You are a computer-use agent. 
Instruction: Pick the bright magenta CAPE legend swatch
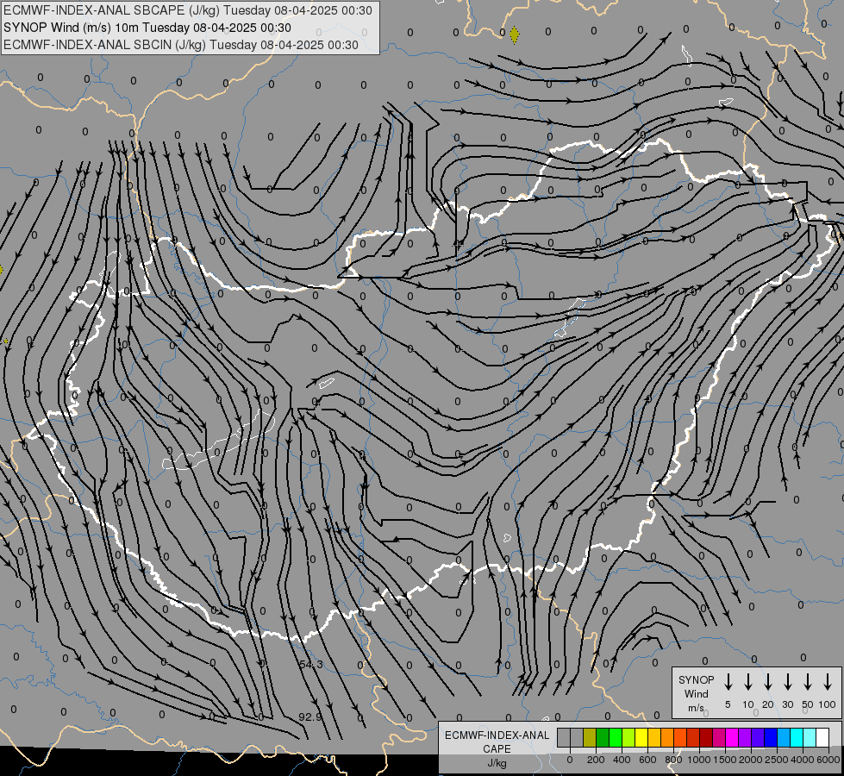732,737
